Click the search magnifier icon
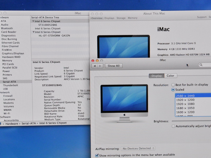 (x=201, y=65)
